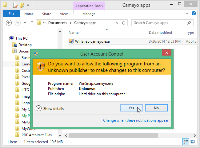Click Yes to allow the program
This screenshot has width=200, height=148.
tap(131, 108)
